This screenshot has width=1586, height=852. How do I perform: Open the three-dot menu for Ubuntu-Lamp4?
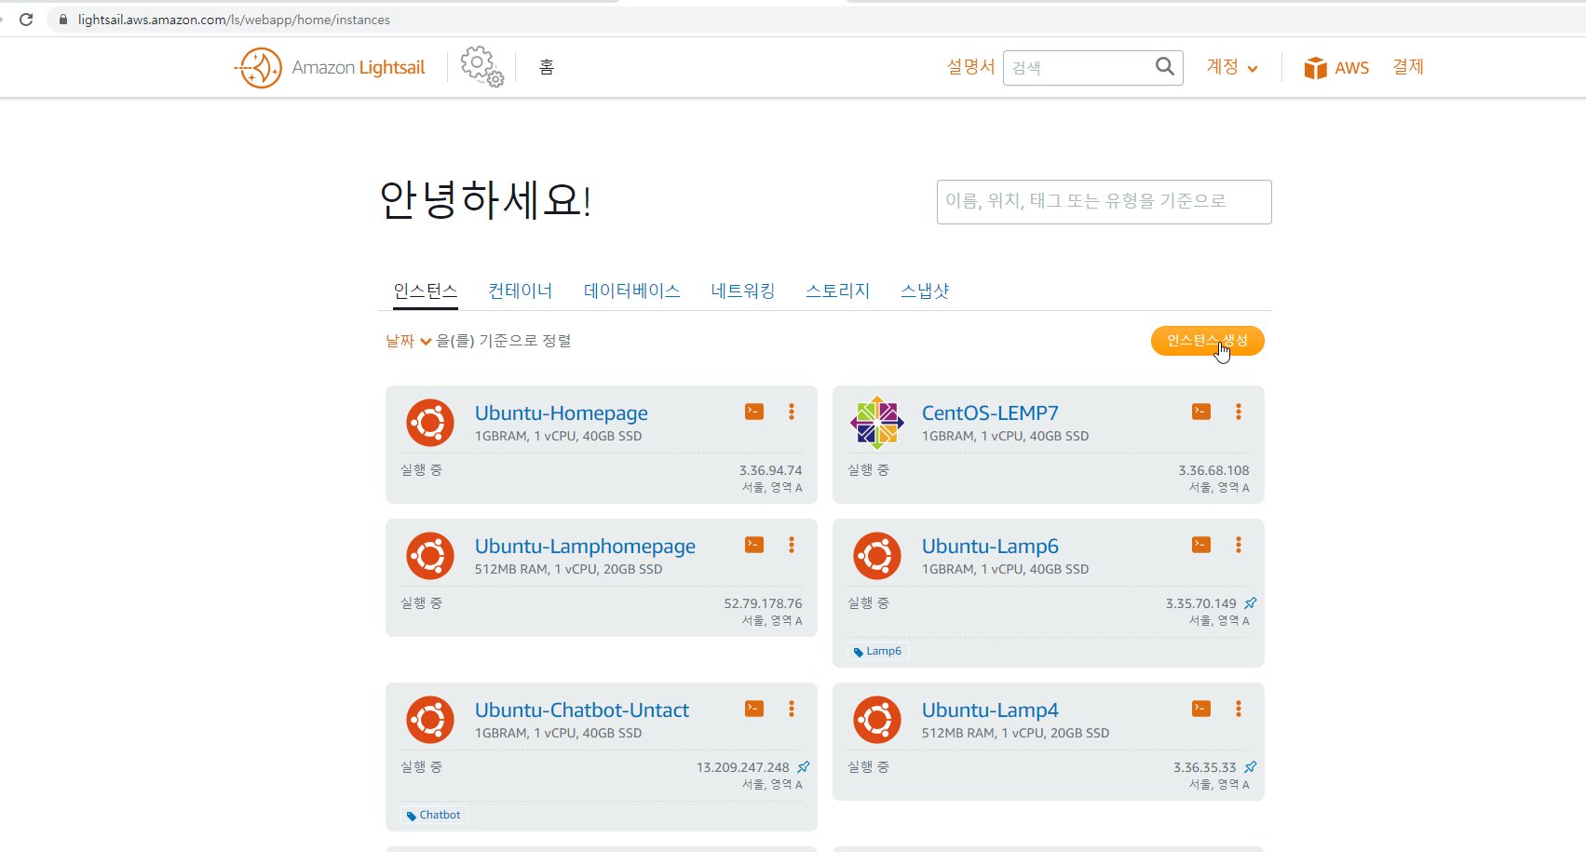click(x=1239, y=709)
